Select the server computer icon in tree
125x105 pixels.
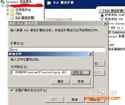(8, 6)
